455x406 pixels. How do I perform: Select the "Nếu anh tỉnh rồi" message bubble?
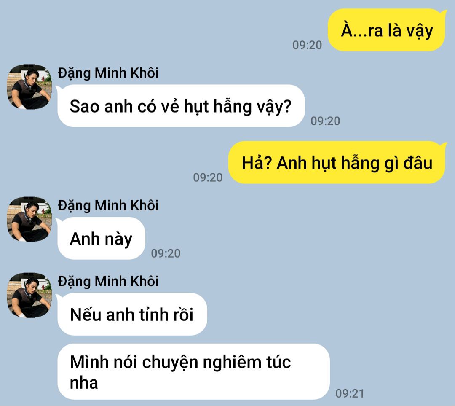[132, 314]
